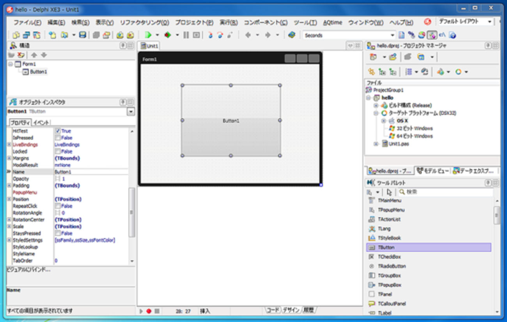Screen dimensions: 507x322
Task: Click the red macro record button
Action: point(149,311)
